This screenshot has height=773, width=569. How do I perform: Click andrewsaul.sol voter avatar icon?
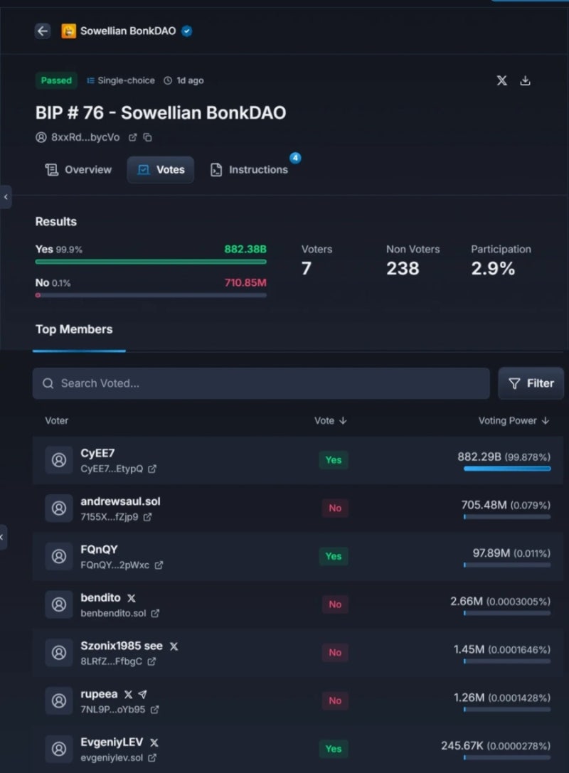[x=58, y=508]
